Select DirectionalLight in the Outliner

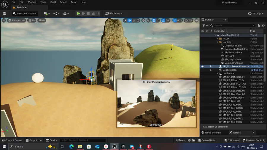point(233,46)
